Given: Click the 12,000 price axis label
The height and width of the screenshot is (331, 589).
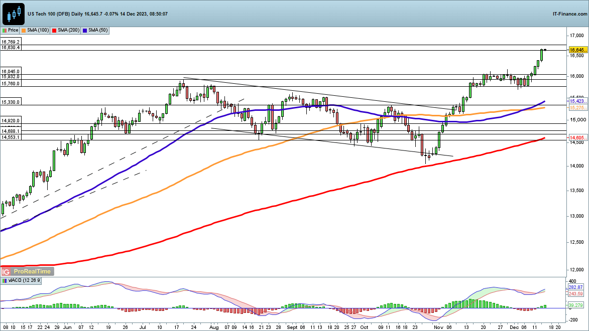Looking at the screenshot, I should tap(576, 270).
